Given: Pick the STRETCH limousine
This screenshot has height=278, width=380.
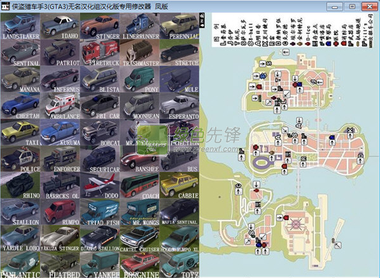Looking at the screenshot, I should click(x=179, y=53).
